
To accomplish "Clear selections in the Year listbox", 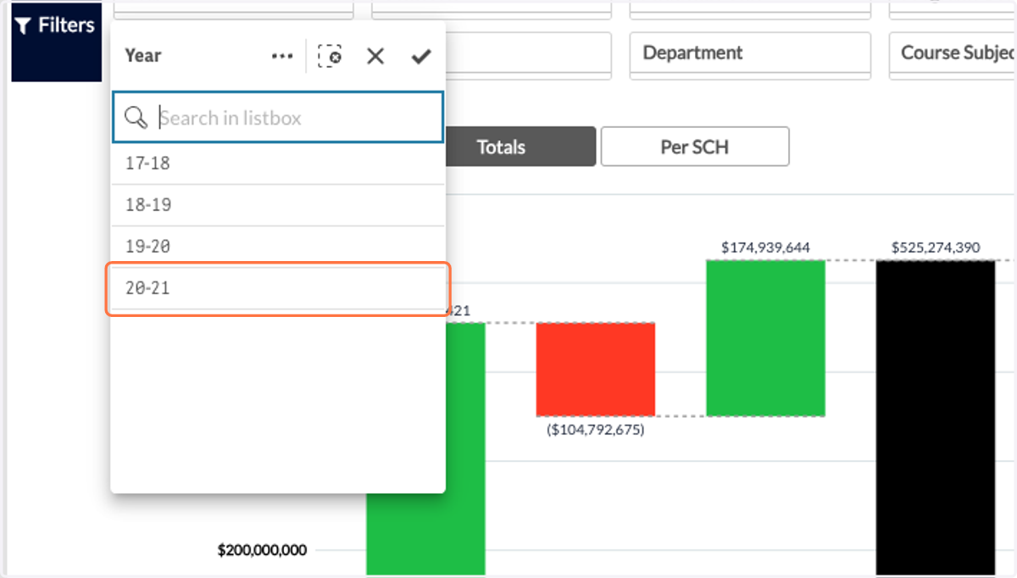I will point(330,57).
